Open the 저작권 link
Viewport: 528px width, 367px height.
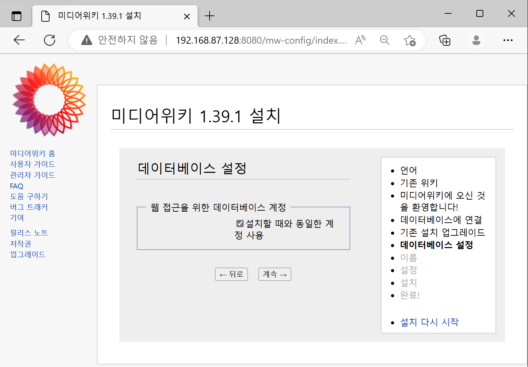pos(21,244)
